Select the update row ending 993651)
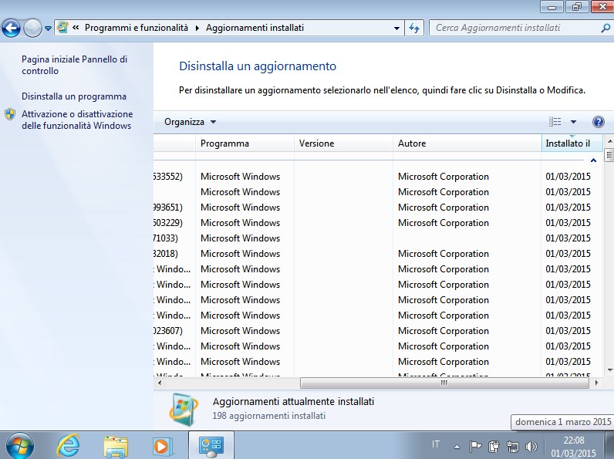 pyautogui.click(x=378, y=208)
